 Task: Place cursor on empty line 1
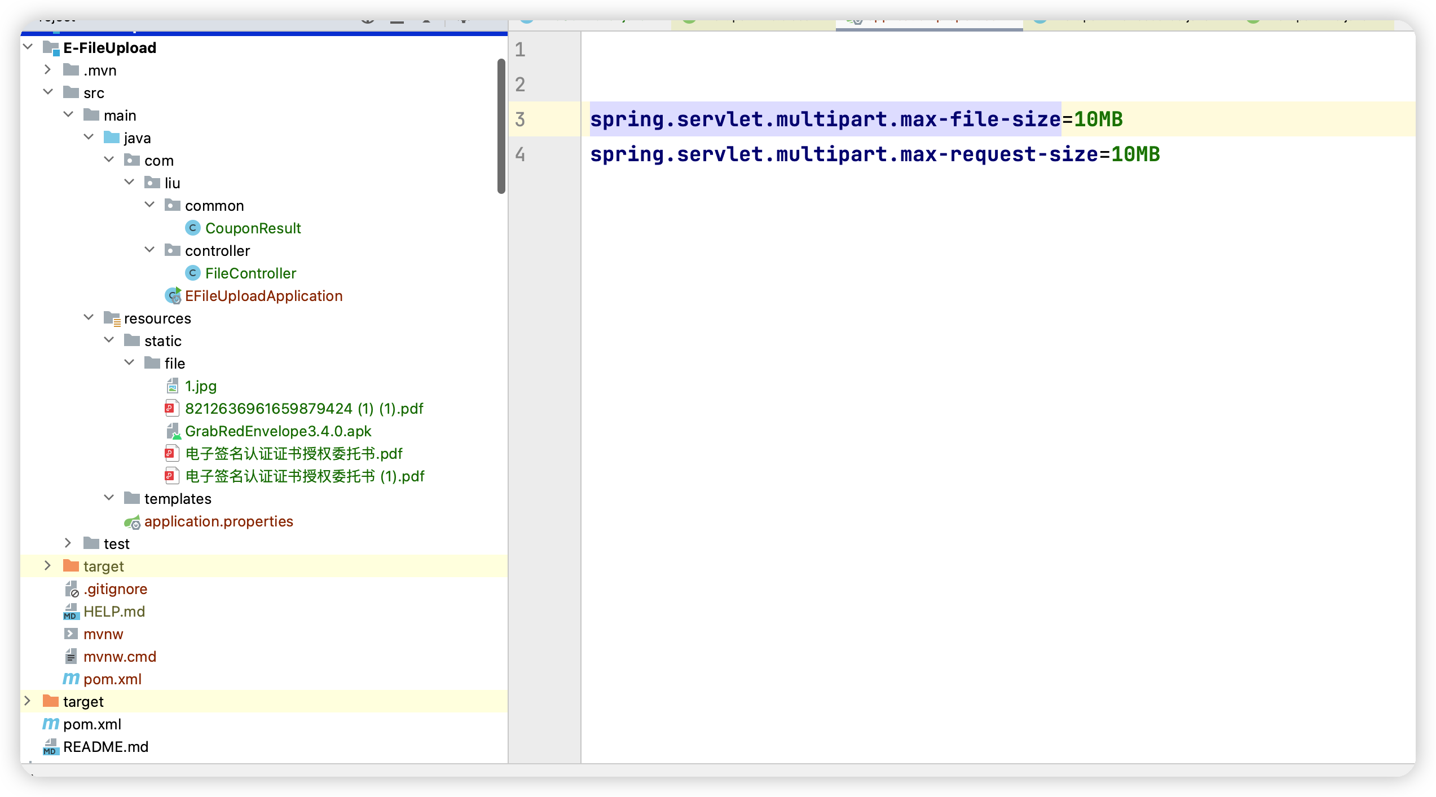pyautogui.click(x=998, y=49)
